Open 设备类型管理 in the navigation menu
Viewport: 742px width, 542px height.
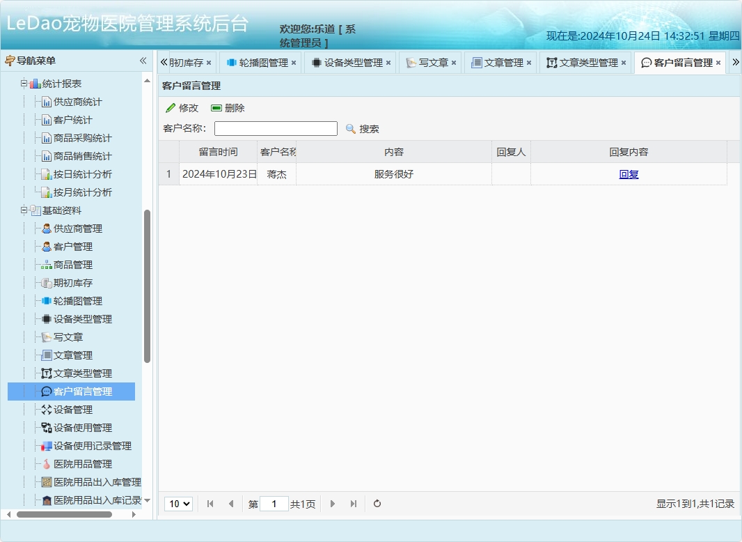(x=83, y=318)
